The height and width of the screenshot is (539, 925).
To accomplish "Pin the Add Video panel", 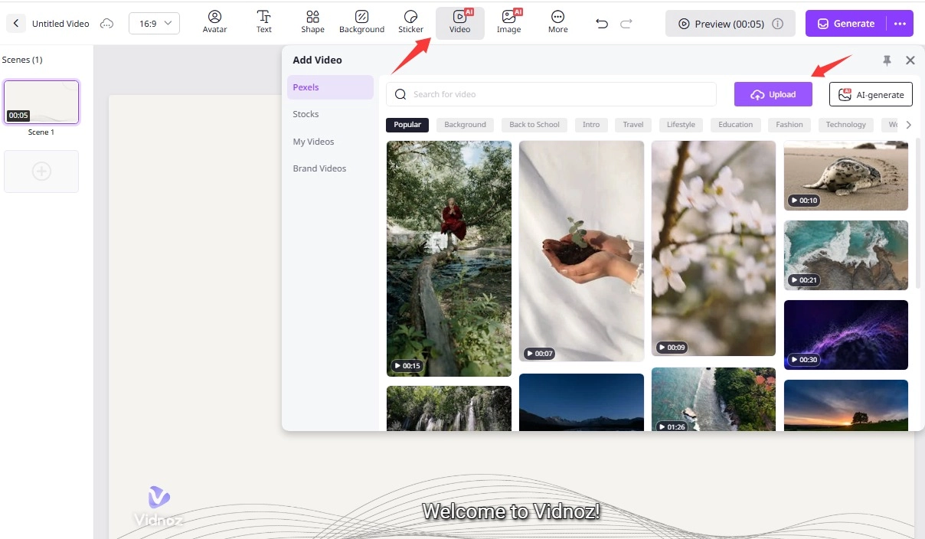I will (887, 60).
